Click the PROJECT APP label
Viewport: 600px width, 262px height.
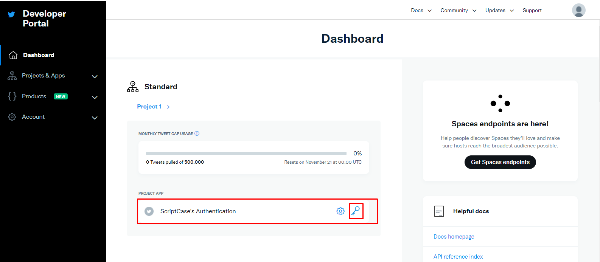(x=151, y=193)
